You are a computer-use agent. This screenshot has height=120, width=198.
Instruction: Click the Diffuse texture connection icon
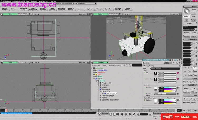coord(178,73)
